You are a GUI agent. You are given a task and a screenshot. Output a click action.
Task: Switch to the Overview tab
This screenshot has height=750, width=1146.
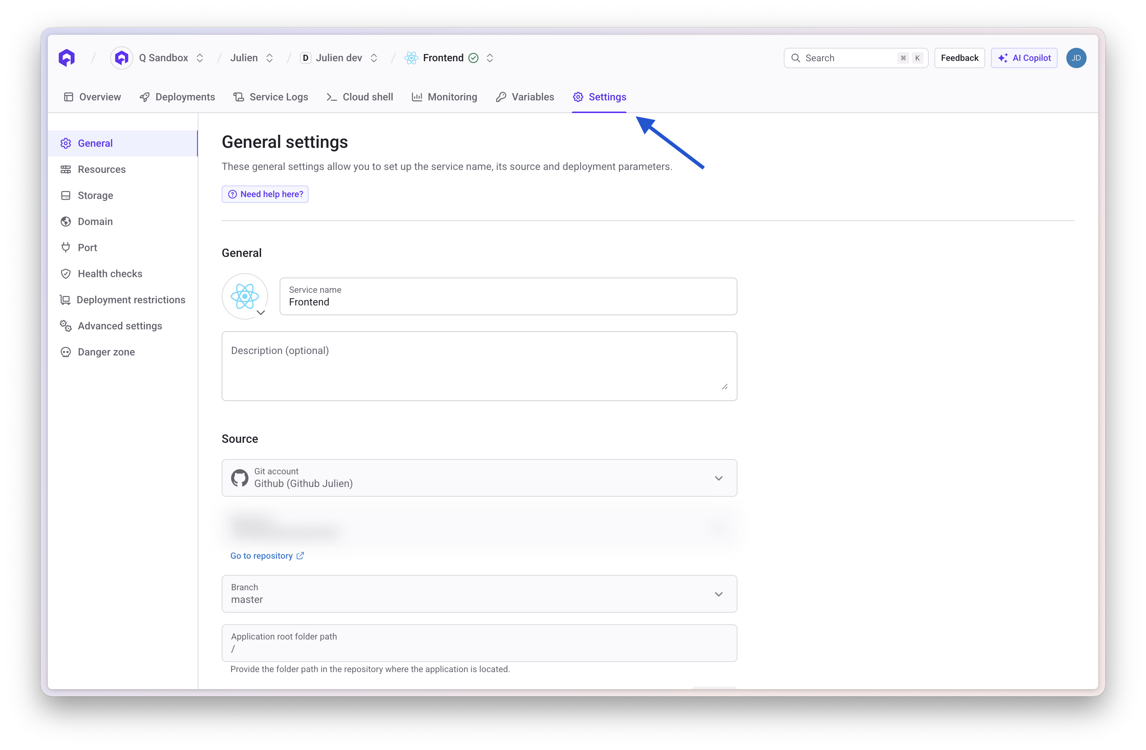click(92, 97)
